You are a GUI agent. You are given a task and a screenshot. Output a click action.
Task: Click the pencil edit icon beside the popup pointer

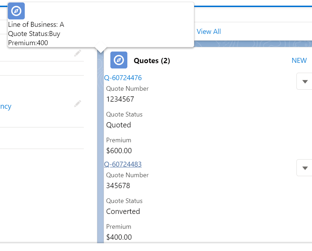[78, 53]
